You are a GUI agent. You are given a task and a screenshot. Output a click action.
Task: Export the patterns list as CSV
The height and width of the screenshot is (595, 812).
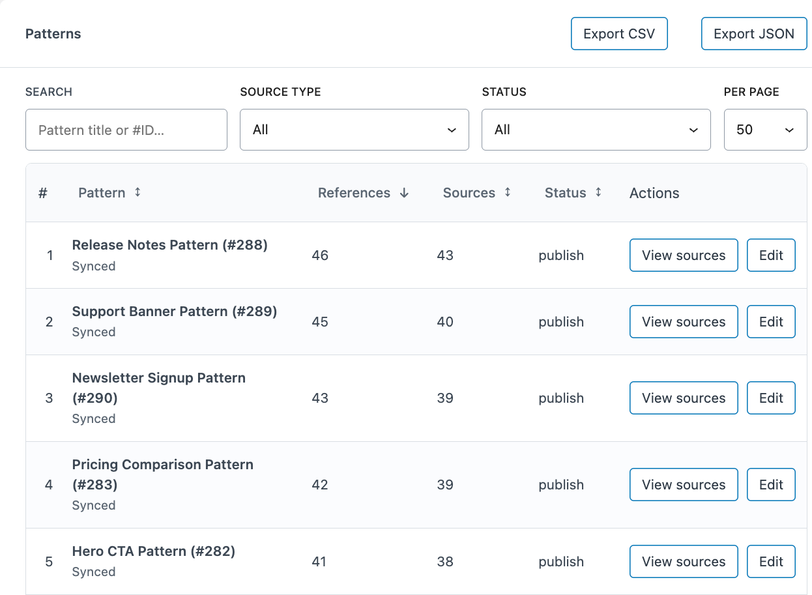(x=618, y=33)
